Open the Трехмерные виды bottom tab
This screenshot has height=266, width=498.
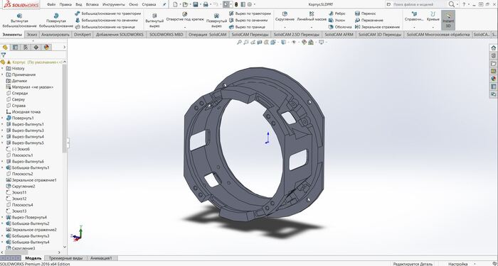[x=65, y=258]
